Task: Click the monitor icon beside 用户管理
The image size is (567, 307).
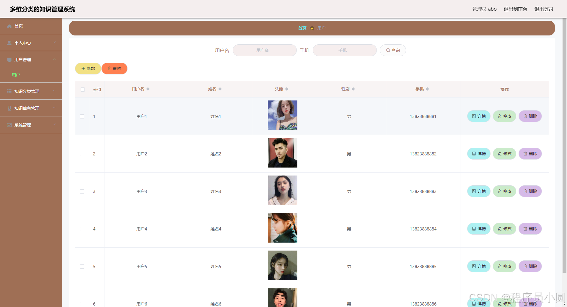Action: tap(9, 60)
